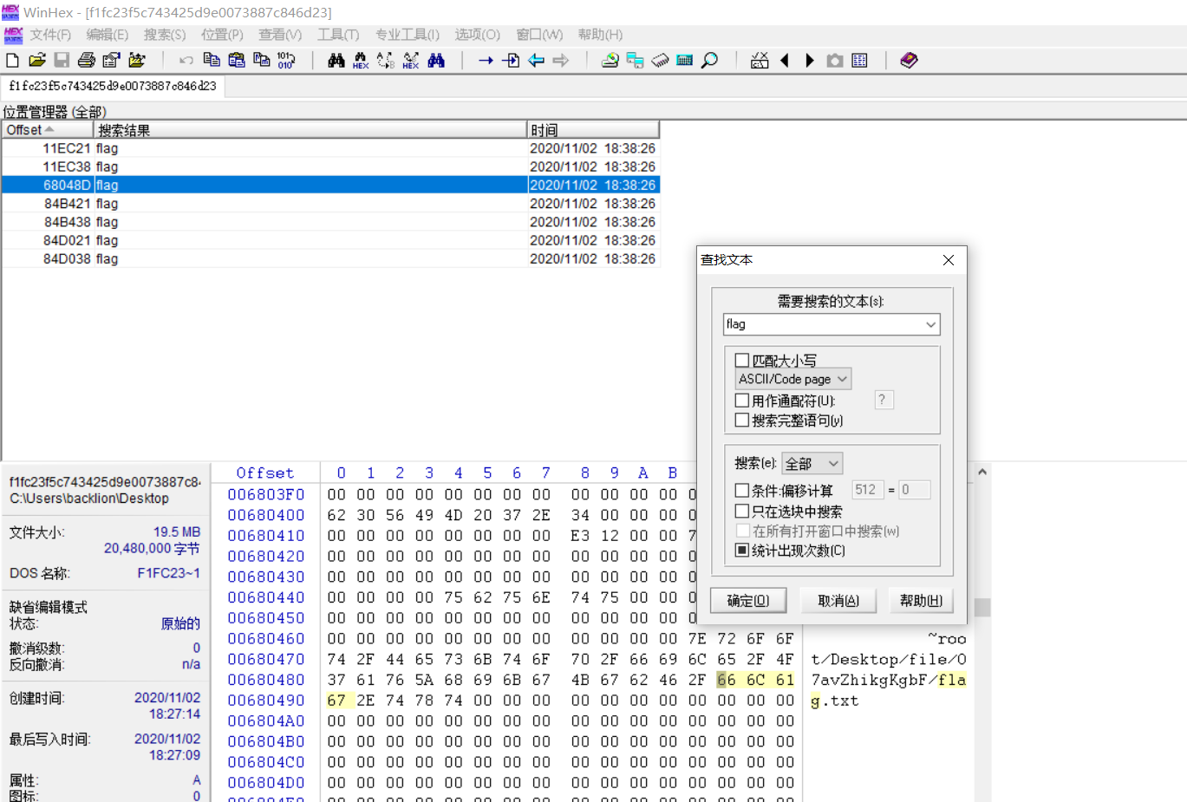The height and width of the screenshot is (802, 1187).
Task: Open the 搜索 direction 全部 dropdown
Action: [812, 464]
